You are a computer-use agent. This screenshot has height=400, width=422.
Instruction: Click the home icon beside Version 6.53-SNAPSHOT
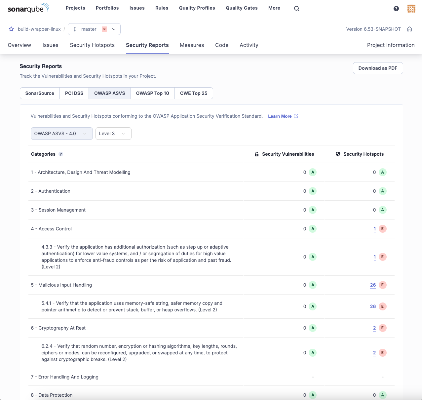click(409, 29)
